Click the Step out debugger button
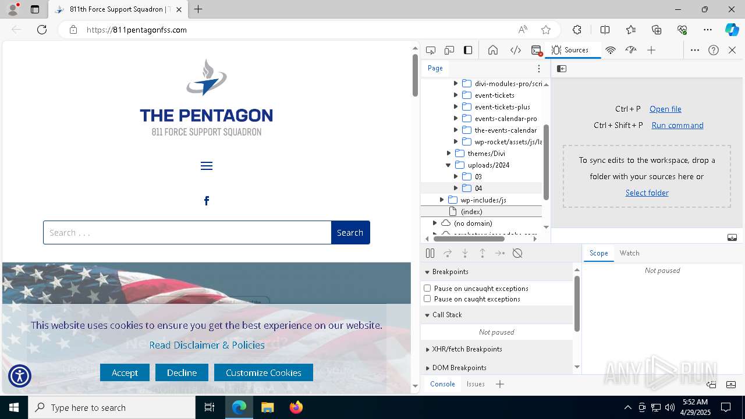745x419 pixels. click(x=483, y=253)
